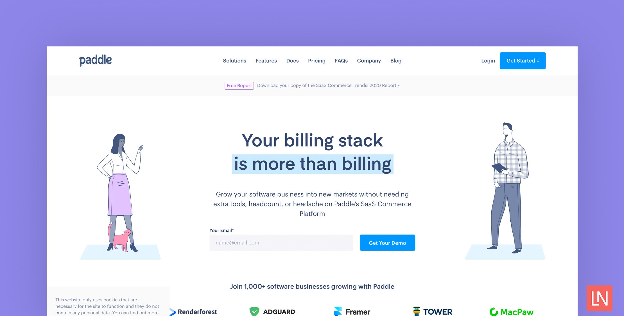This screenshot has height=316, width=624.
Task: Expand the Blog navigation dropdown
Action: coord(396,60)
